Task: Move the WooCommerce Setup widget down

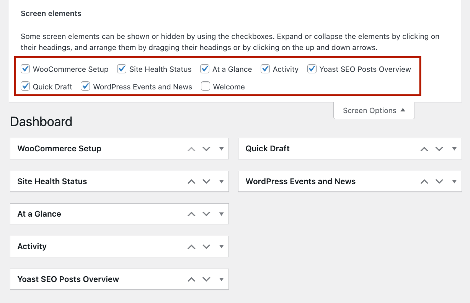Action: [x=207, y=149]
